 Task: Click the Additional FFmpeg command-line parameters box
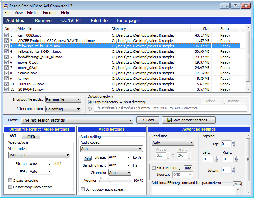pyautogui.click(x=194, y=190)
